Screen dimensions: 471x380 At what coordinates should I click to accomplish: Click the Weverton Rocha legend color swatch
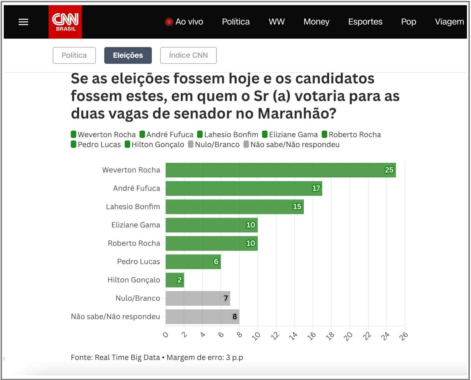(x=74, y=134)
